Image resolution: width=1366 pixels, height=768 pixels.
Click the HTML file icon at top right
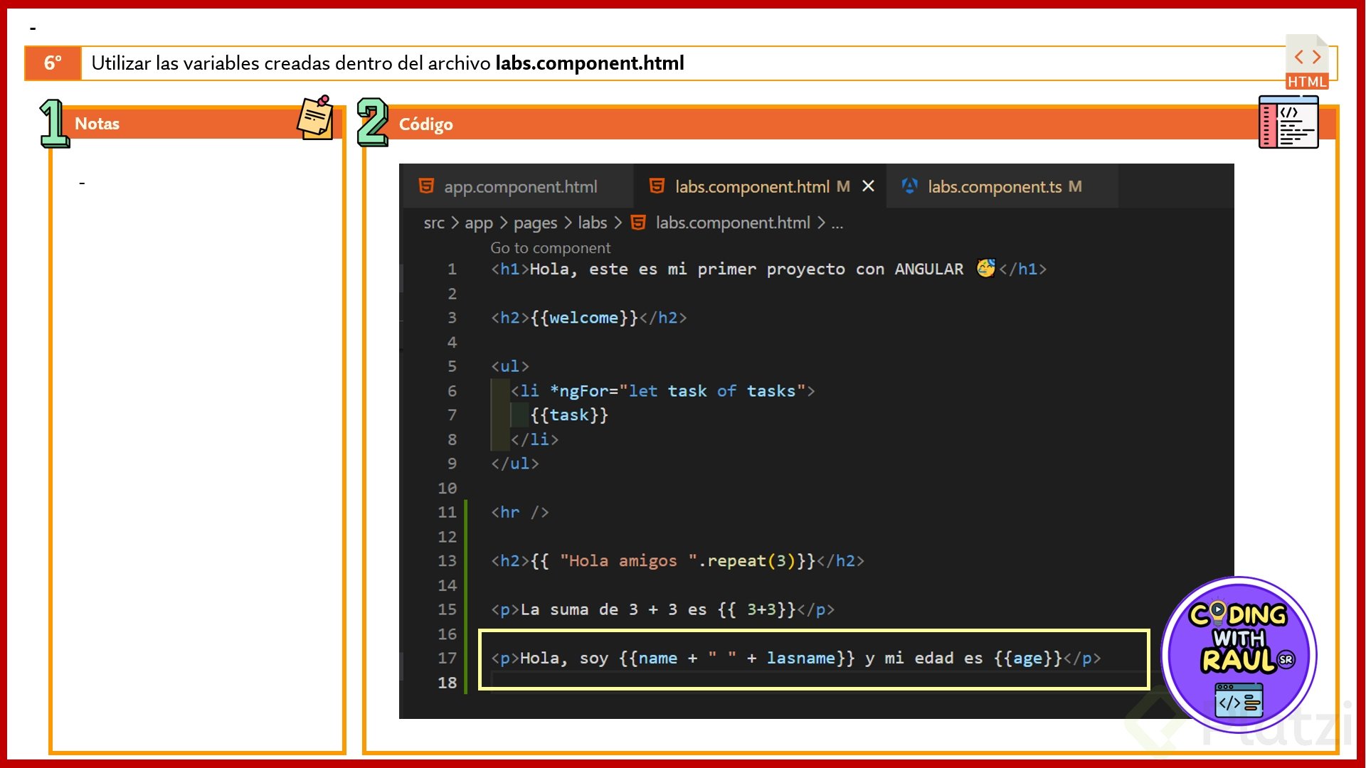1307,63
